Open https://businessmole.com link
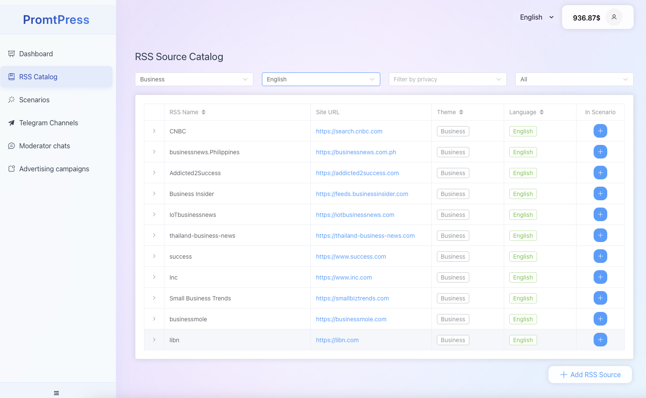Viewport: 646px width, 398px height. point(351,319)
